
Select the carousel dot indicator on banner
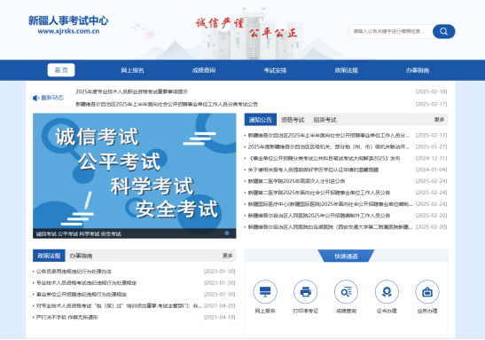point(227,233)
